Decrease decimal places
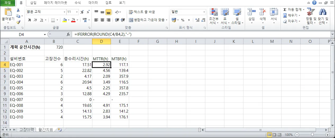 coord(203,20)
